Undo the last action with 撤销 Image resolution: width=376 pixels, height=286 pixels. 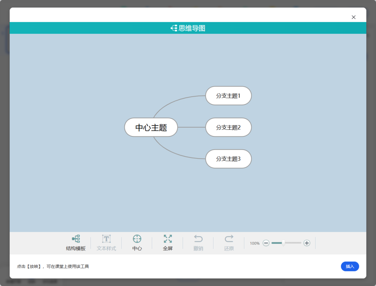pos(198,243)
